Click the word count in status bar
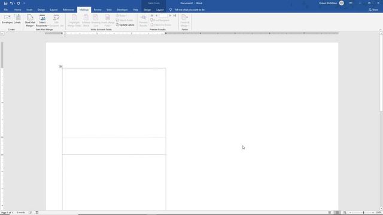This screenshot has width=383, height=215. (21, 213)
